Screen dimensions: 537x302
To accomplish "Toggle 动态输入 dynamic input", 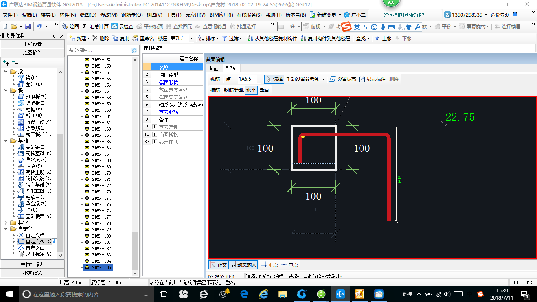I will [243, 265].
